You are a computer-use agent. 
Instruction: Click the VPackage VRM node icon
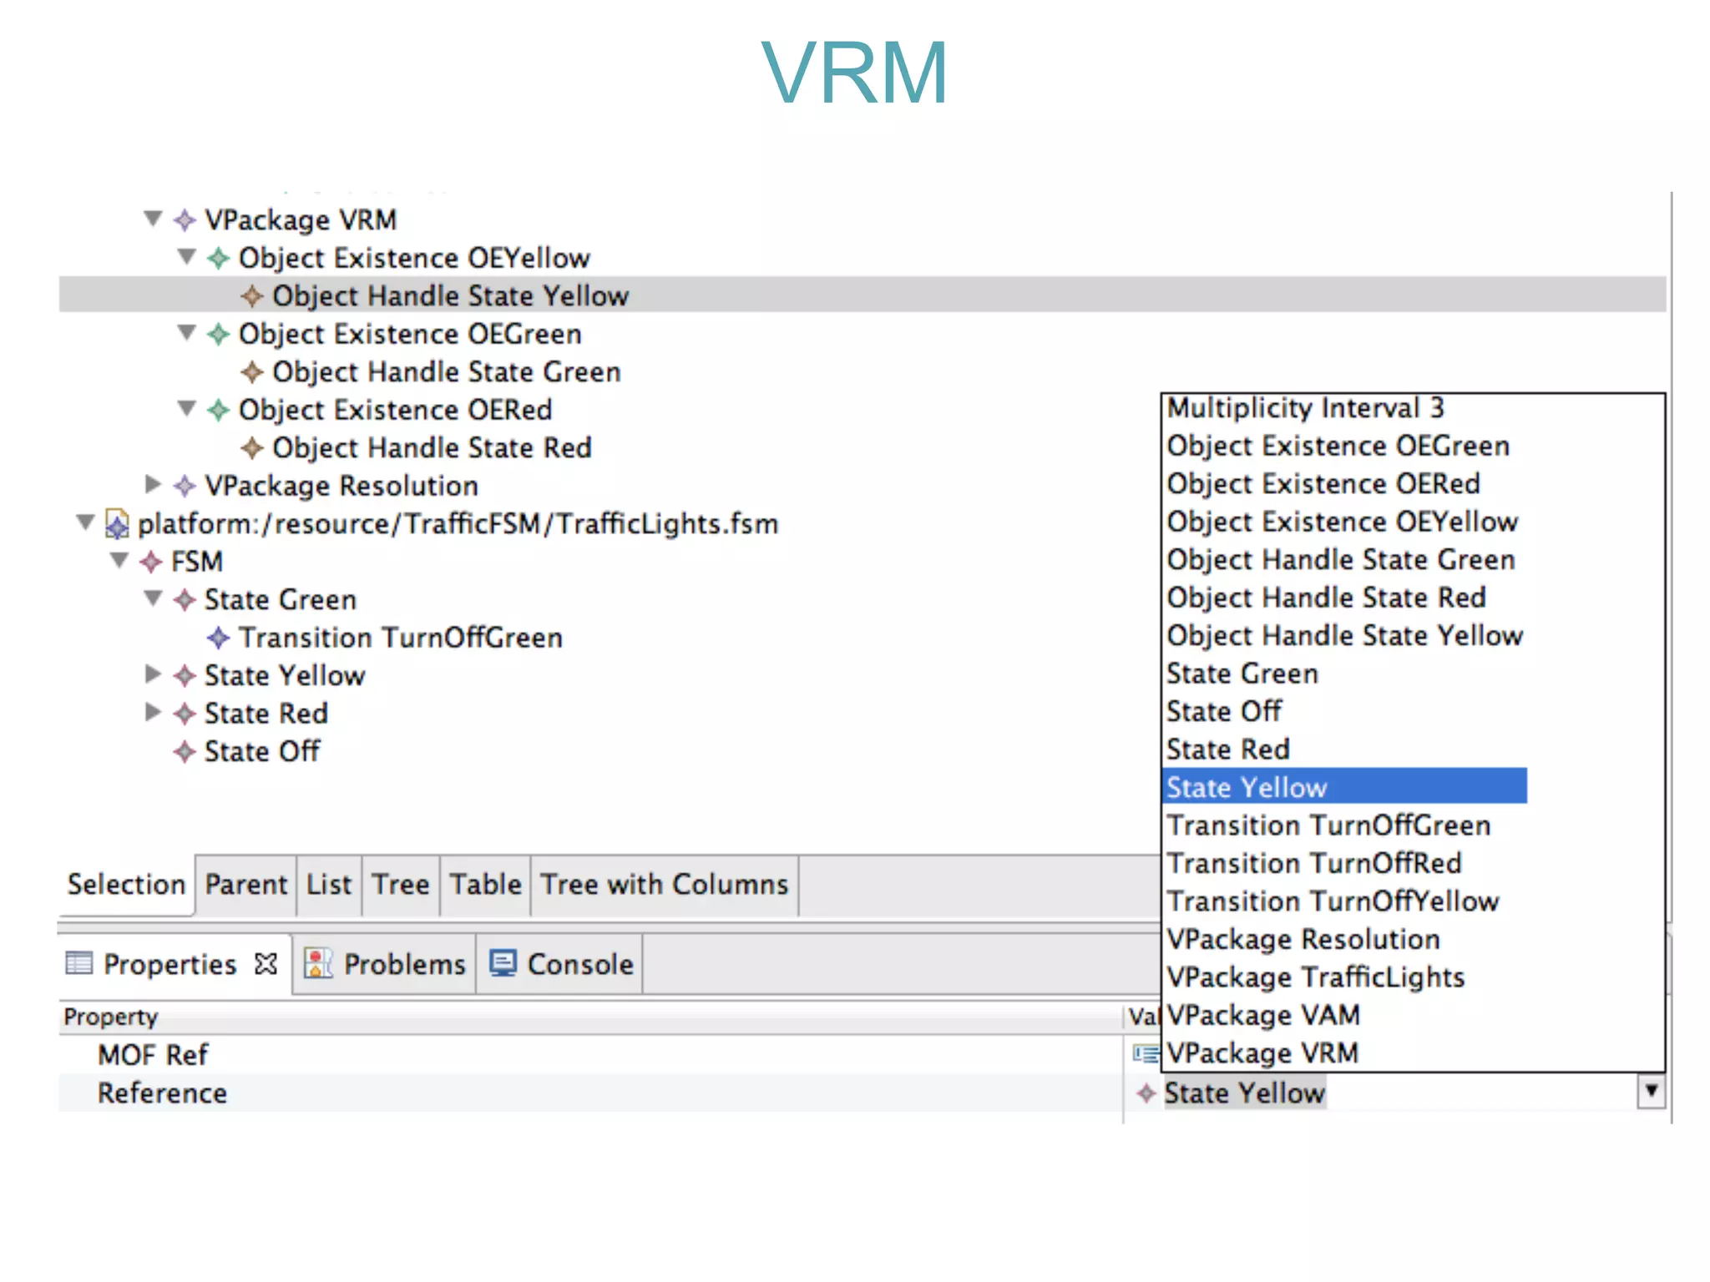184,220
